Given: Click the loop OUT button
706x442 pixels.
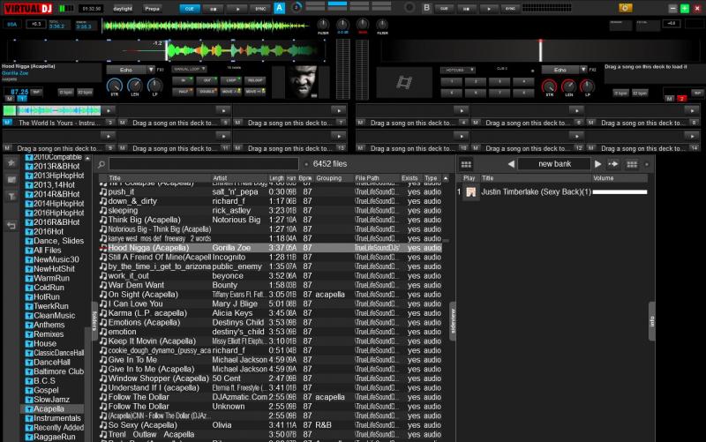Looking at the screenshot, I should tap(207, 80).
